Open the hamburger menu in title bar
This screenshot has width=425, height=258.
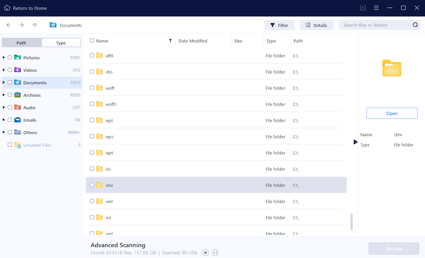point(376,8)
